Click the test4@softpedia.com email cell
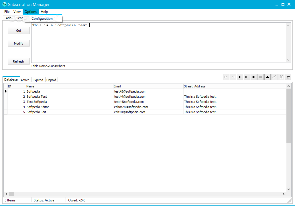 [148, 102]
